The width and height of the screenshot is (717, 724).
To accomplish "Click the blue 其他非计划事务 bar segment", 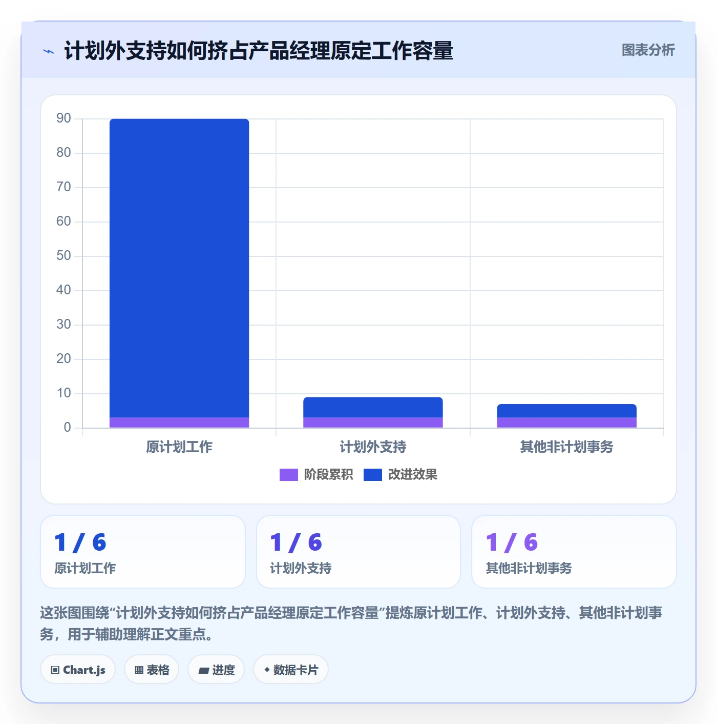I will [x=566, y=411].
